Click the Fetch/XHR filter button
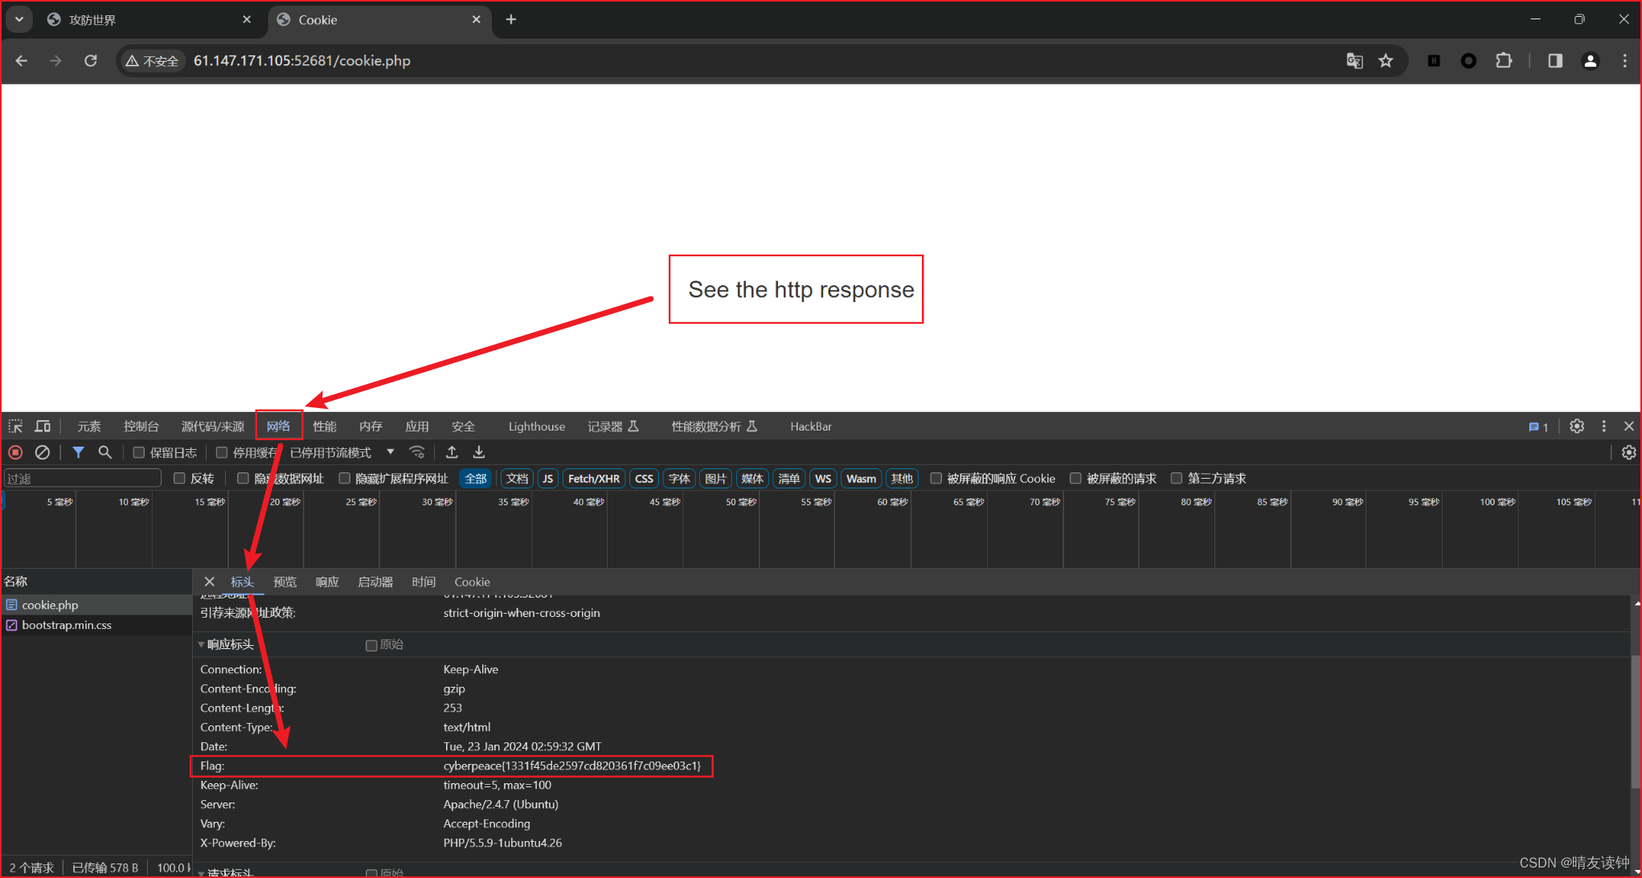This screenshot has height=878, width=1642. [593, 478]
